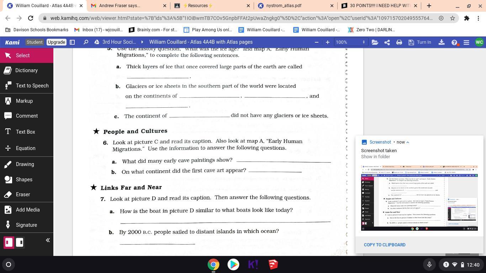The image size is (486, 273).
Task: Switch toolbar to right-docked layout
Action: click(20, 242)
